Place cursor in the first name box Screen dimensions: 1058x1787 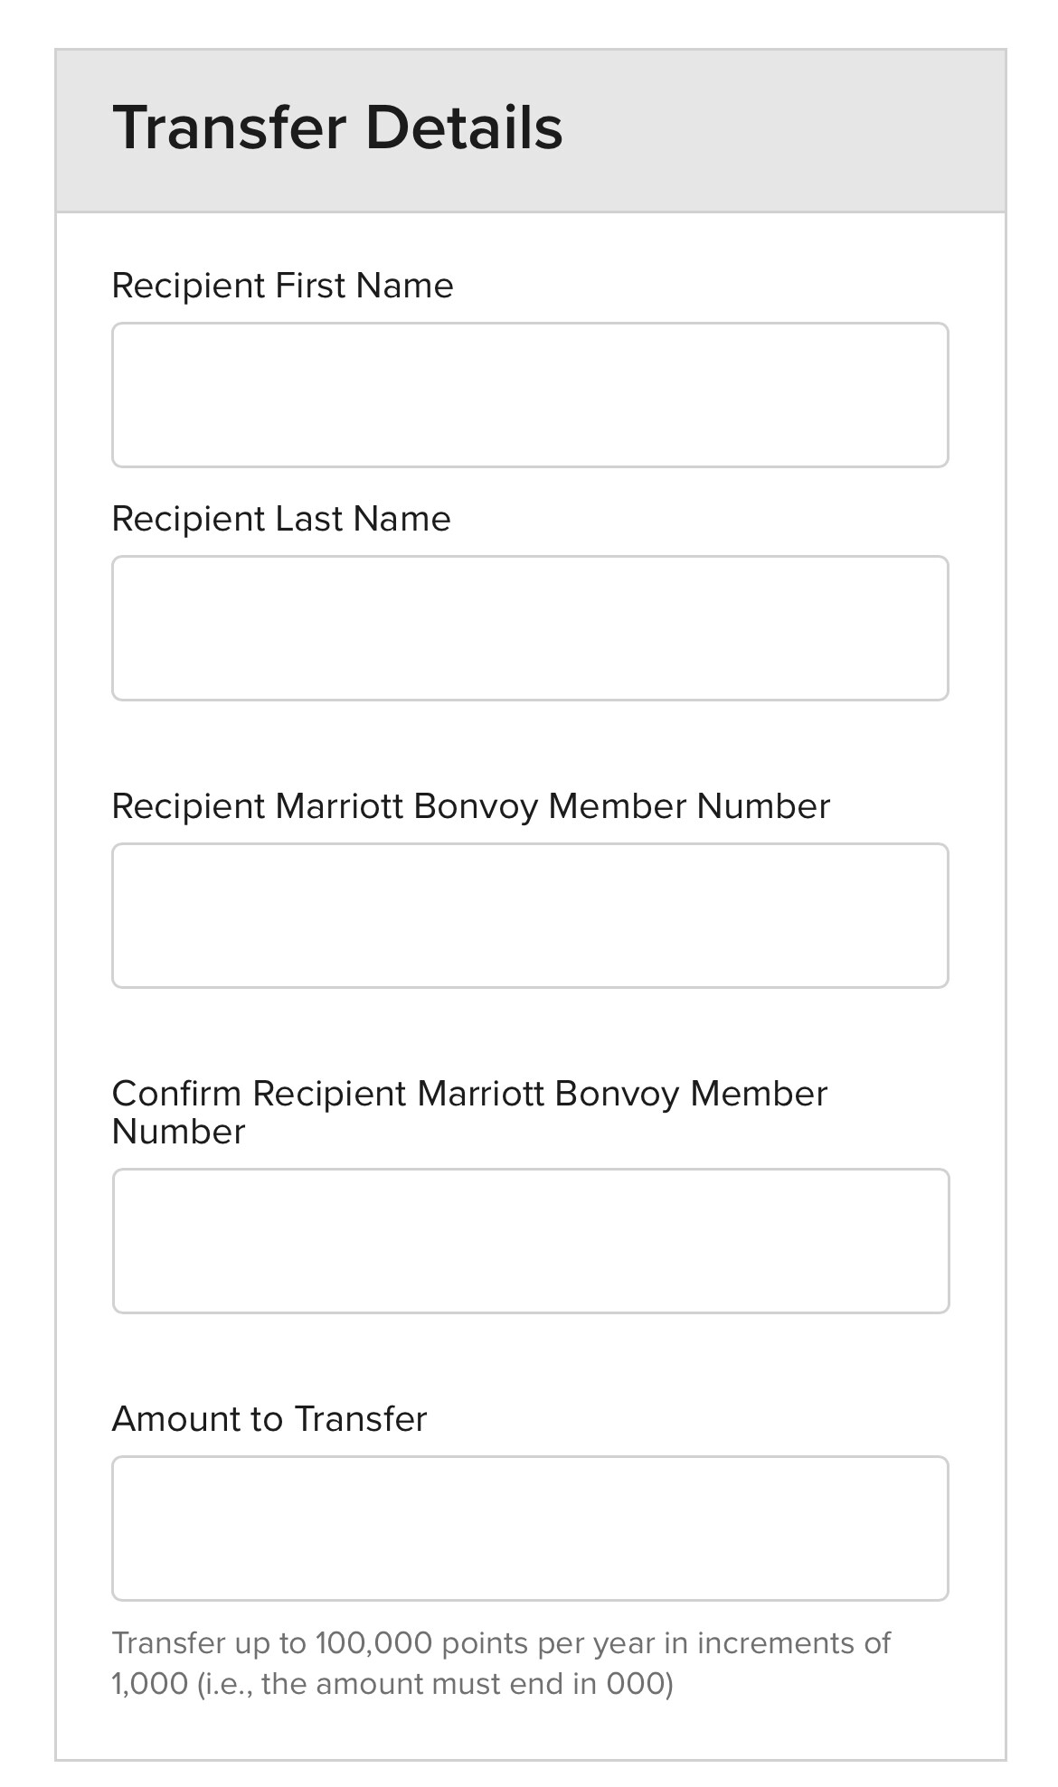pos(530,395)
